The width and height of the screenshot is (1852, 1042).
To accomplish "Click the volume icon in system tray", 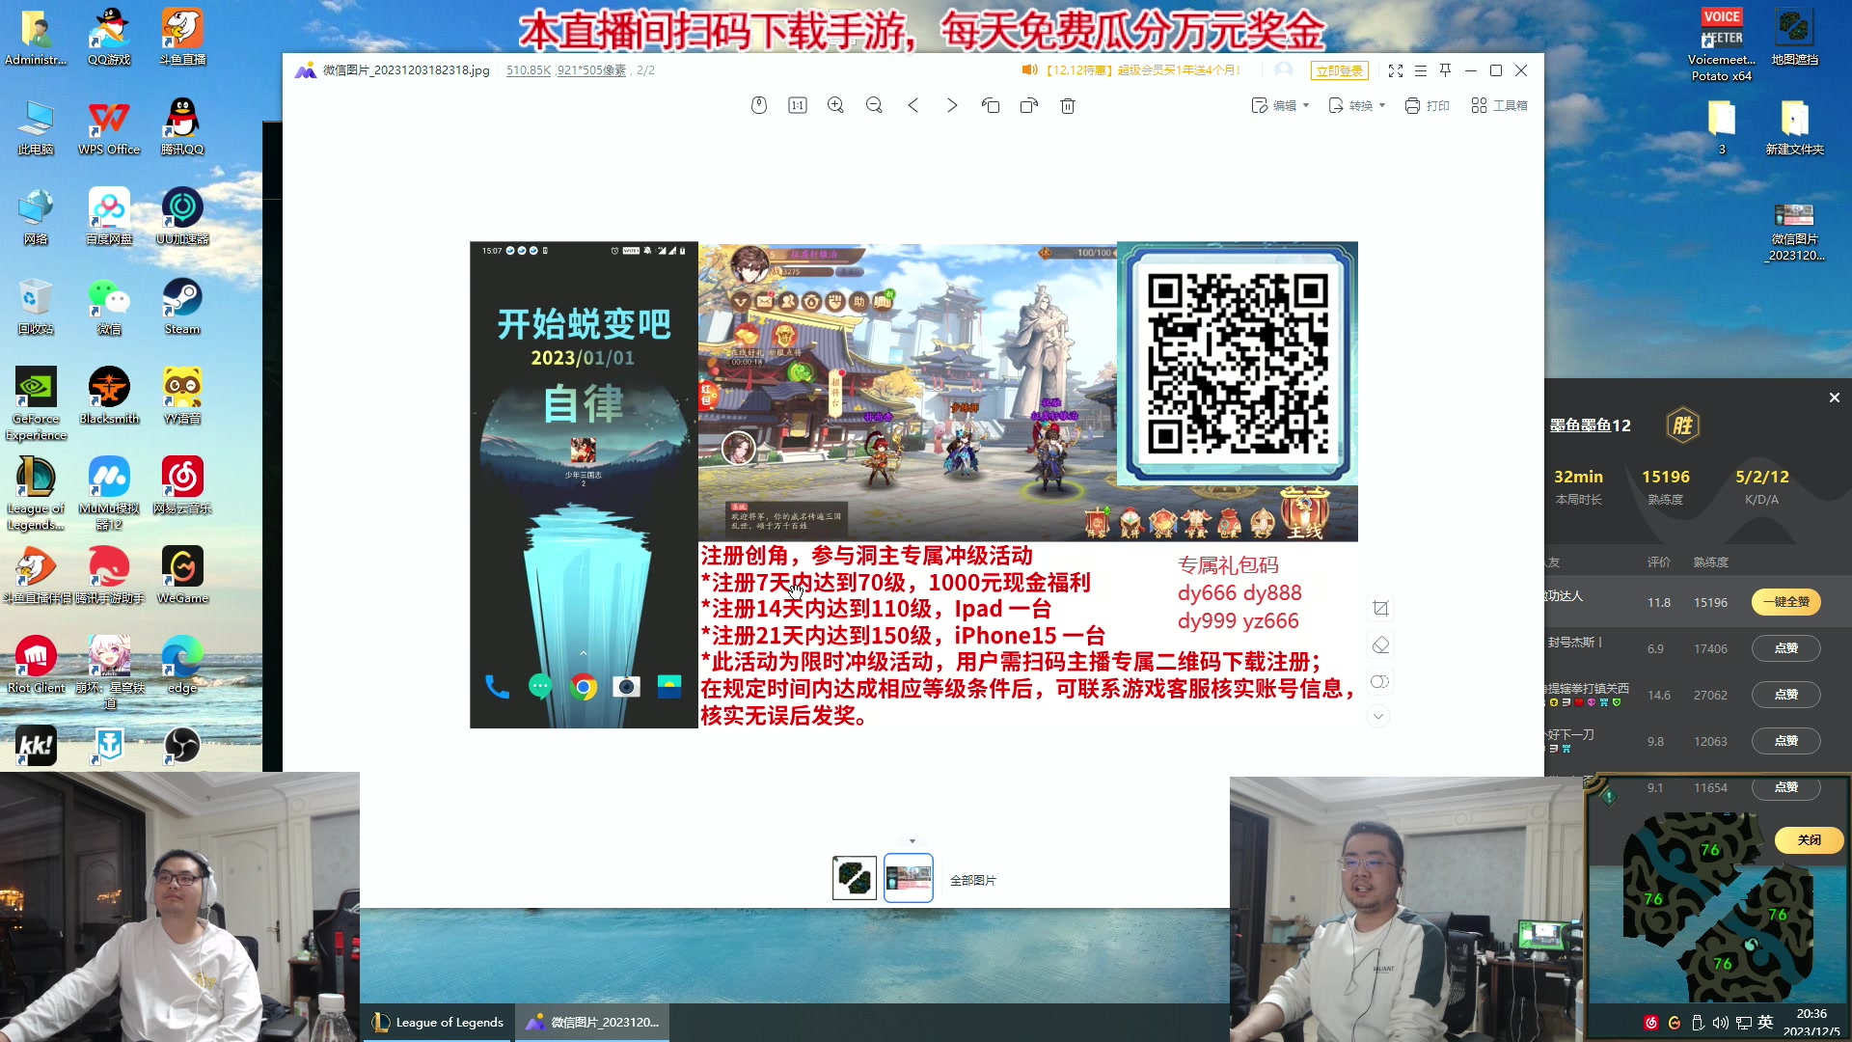I will (1721, 1023).
